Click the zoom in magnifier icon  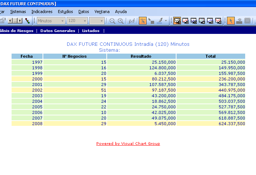[x=121, y=21]
